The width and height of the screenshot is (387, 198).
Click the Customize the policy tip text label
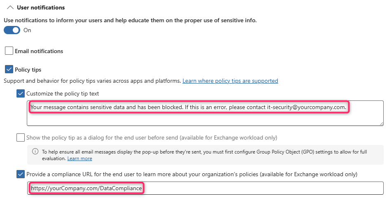tap(63, 93)
